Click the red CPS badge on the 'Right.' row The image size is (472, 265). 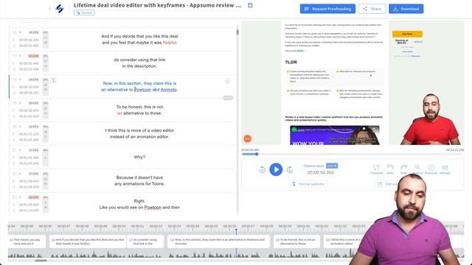pyautogui.click(x=33, y=197)
